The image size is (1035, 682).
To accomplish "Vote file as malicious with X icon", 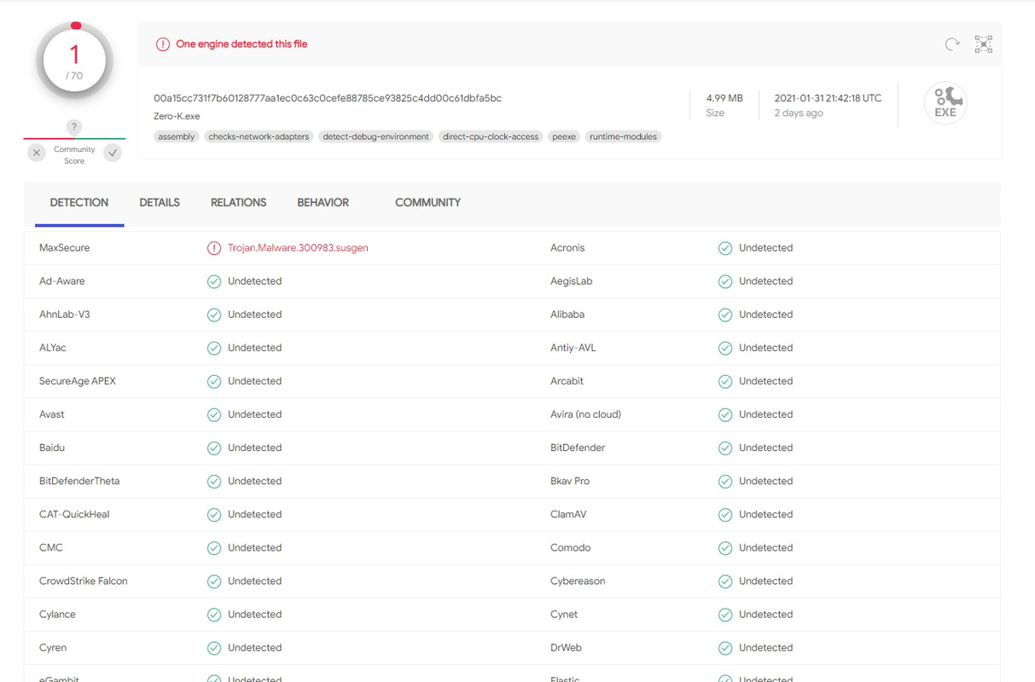I will 37,153.
